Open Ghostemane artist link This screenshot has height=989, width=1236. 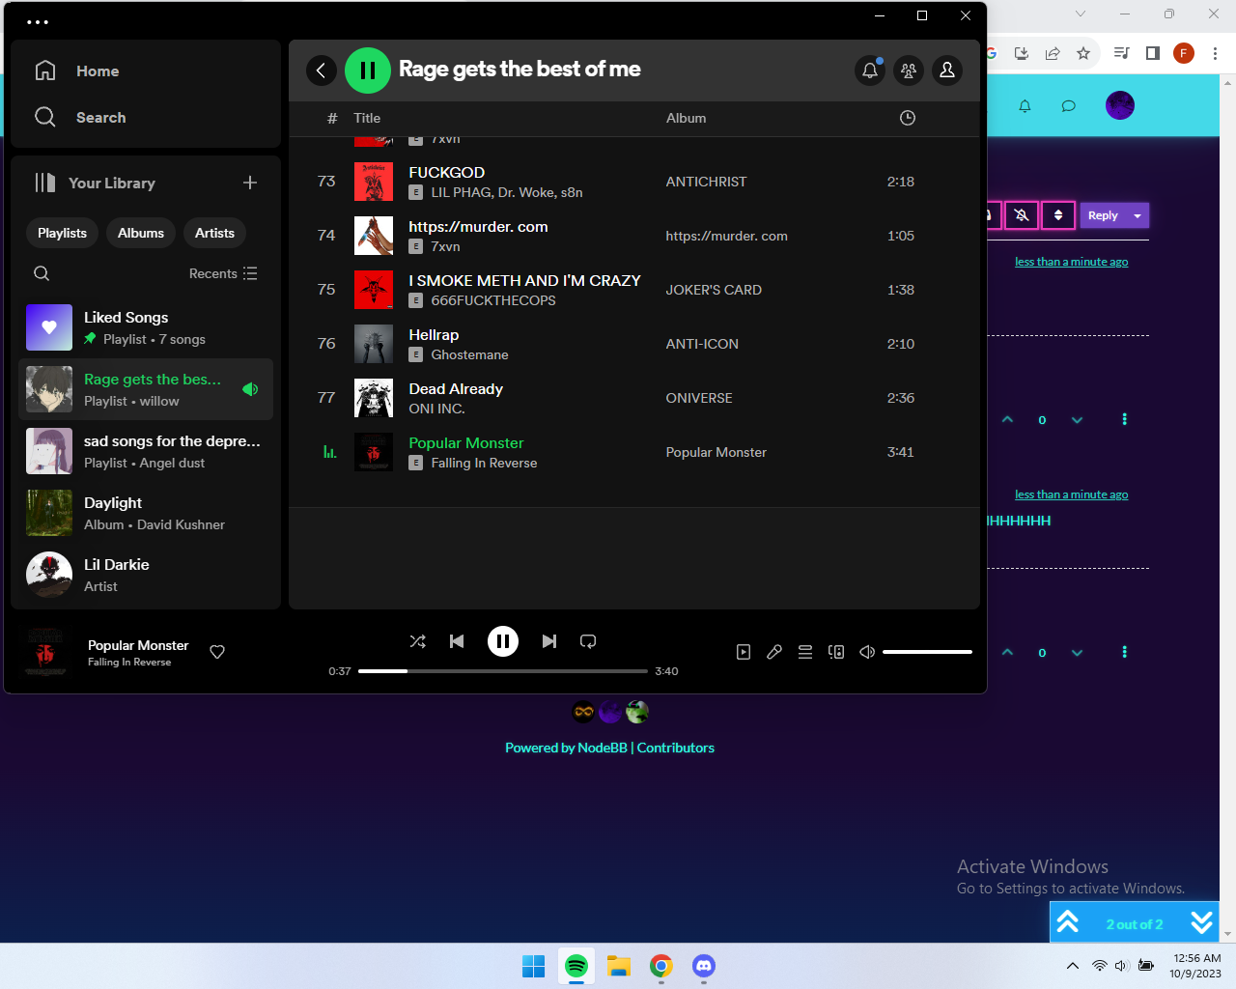pos(469,354)
